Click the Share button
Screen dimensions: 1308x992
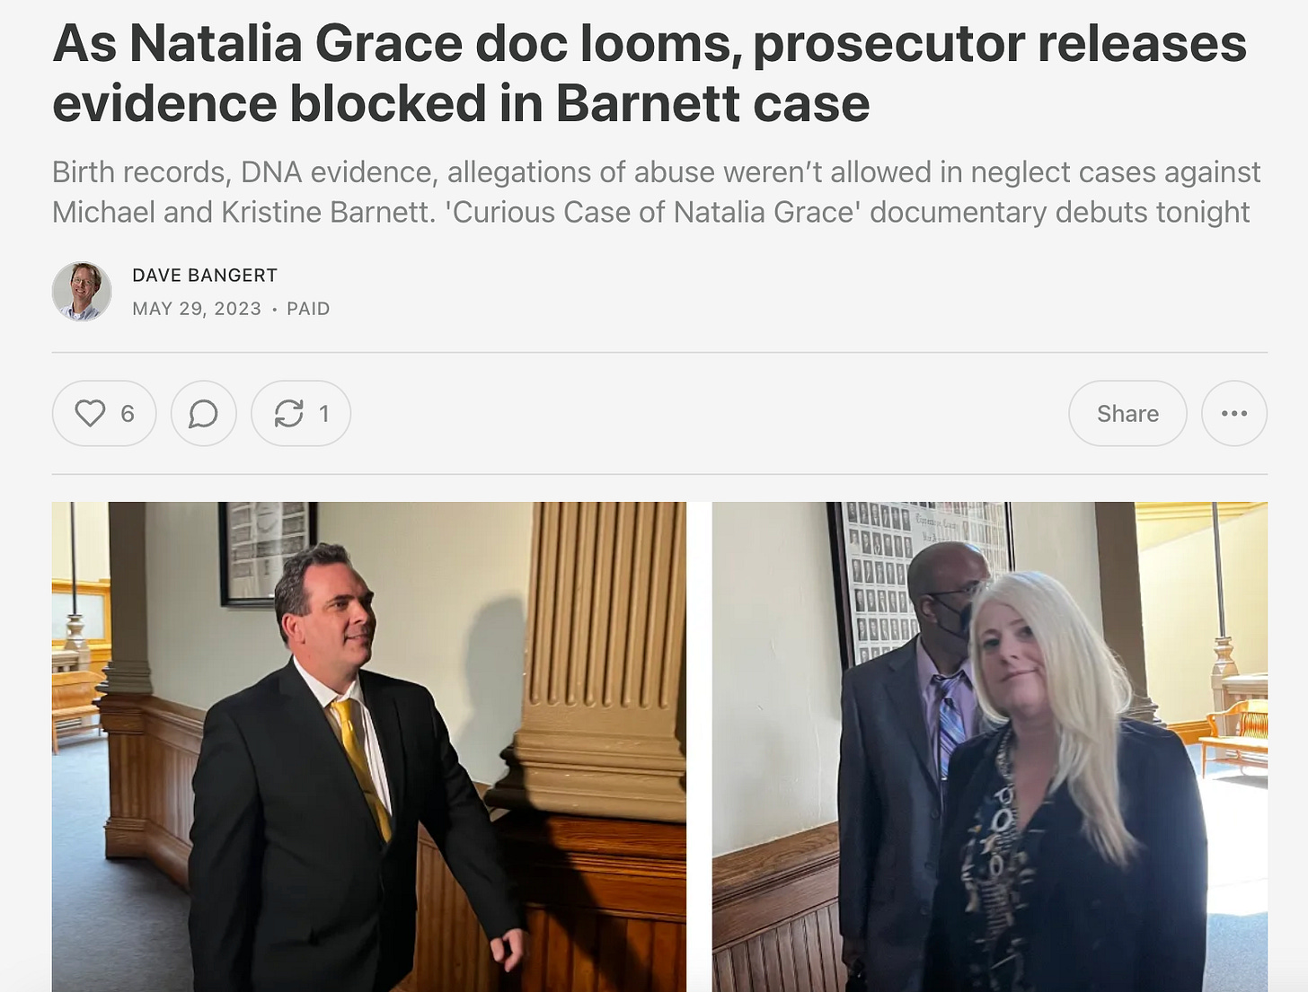point(1127,413)
